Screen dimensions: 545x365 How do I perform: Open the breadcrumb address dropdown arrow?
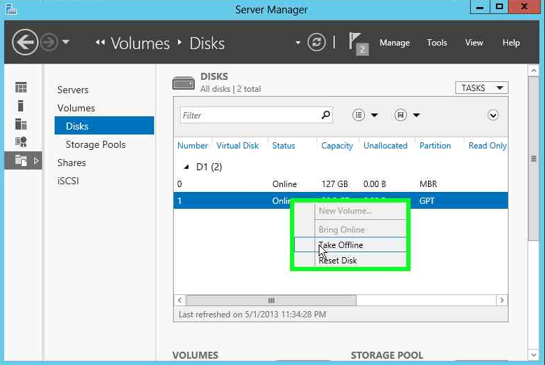pos(298,43)
